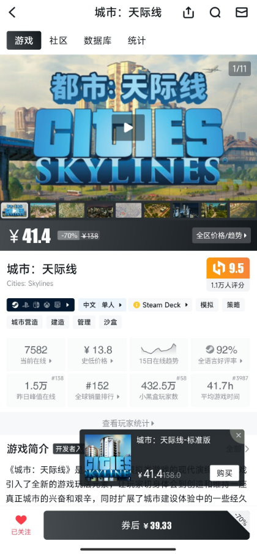
Task: Unfollow game via red heart icon
Action: [21, 525]
